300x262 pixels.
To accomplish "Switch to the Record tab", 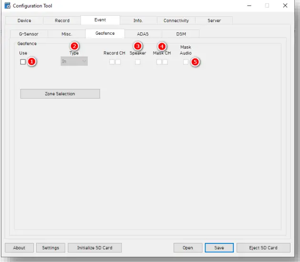I will click(62, 20).
